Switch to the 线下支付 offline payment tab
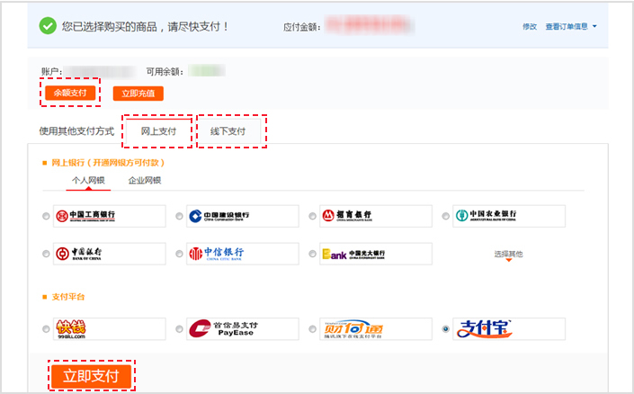 tap(228, 131)
